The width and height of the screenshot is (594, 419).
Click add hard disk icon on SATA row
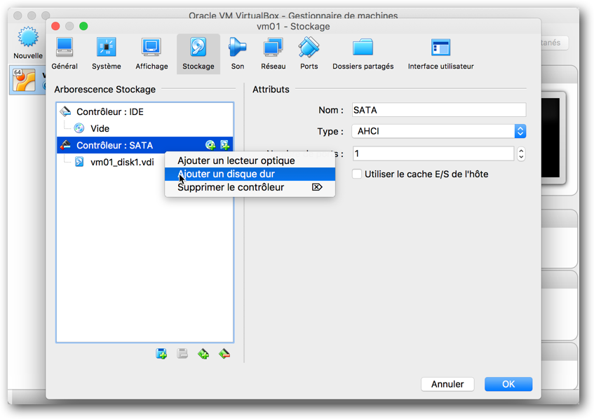click(224, 145)
